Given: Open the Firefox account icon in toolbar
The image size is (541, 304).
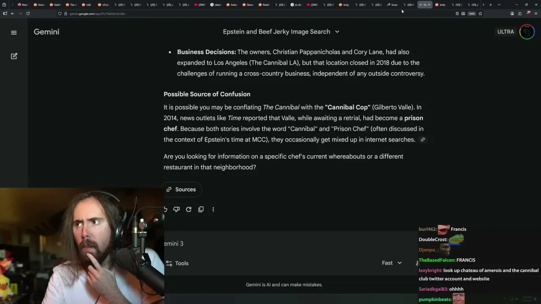Looking at the screenshot, I should click(512, 14).
